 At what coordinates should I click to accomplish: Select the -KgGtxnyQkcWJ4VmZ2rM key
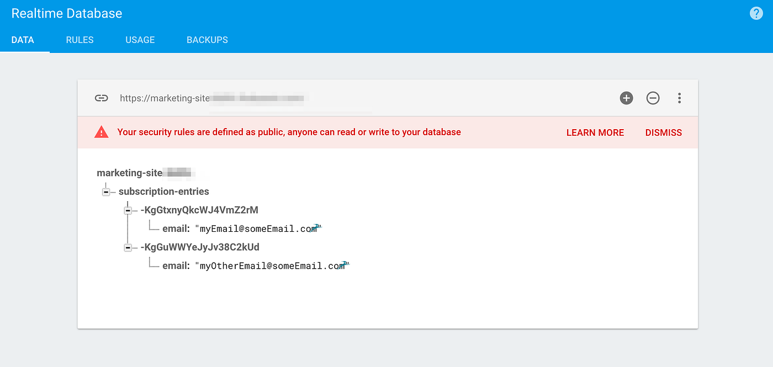point(199,210)
